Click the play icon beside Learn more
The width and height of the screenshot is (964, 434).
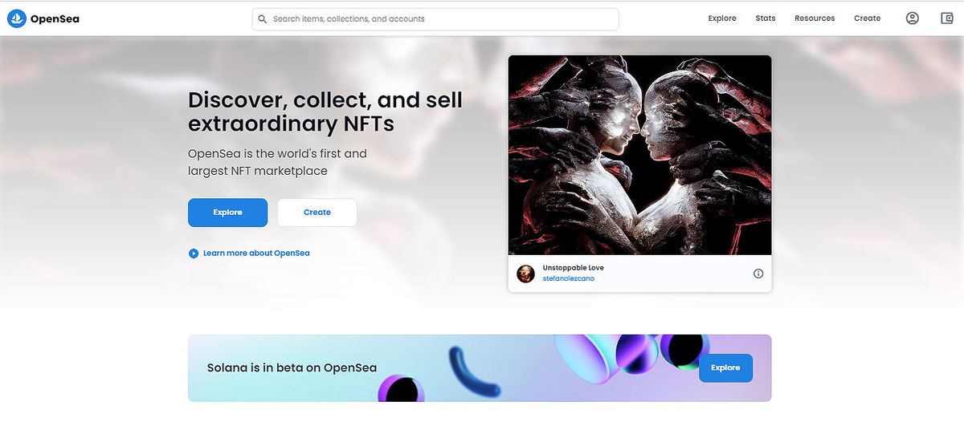[194, 254]
